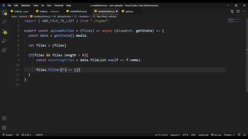Click the files.filter() callback breadcrumb

(105, 17)
